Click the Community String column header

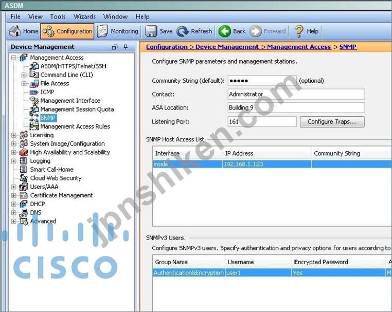coord(351,153)
